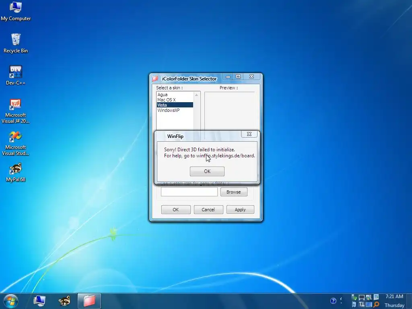Viewport: 412px width, 309px height.
Task: Choose the WindowsXP skin
Action: point(175,110)
